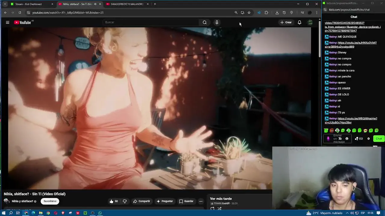Insert the angry red emote in chat

331,130
